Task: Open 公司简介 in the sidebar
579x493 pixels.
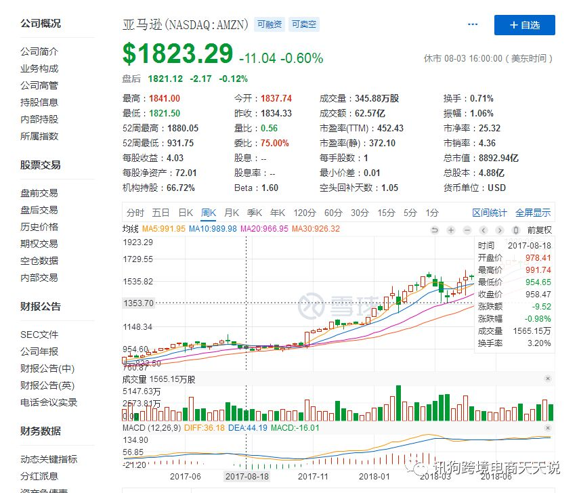Action: point(39,51)
